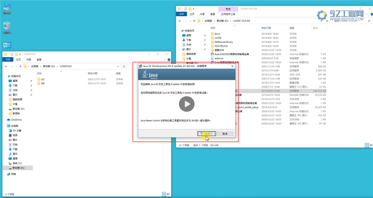Select the nx100 folder

coord(216,38)
